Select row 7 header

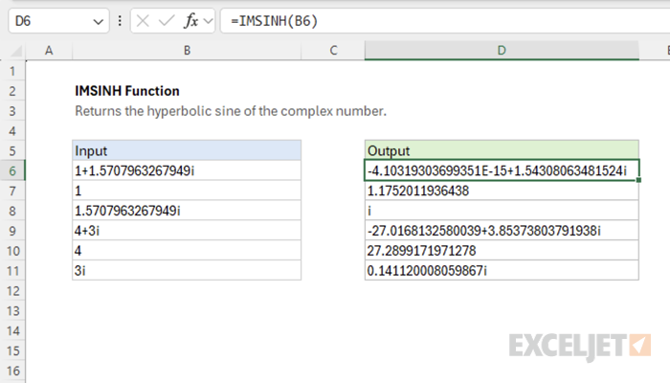(12, 191)
